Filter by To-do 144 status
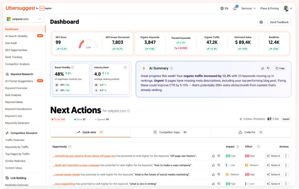The width and height of the screenshot is (299, 189). pos(58,119)
